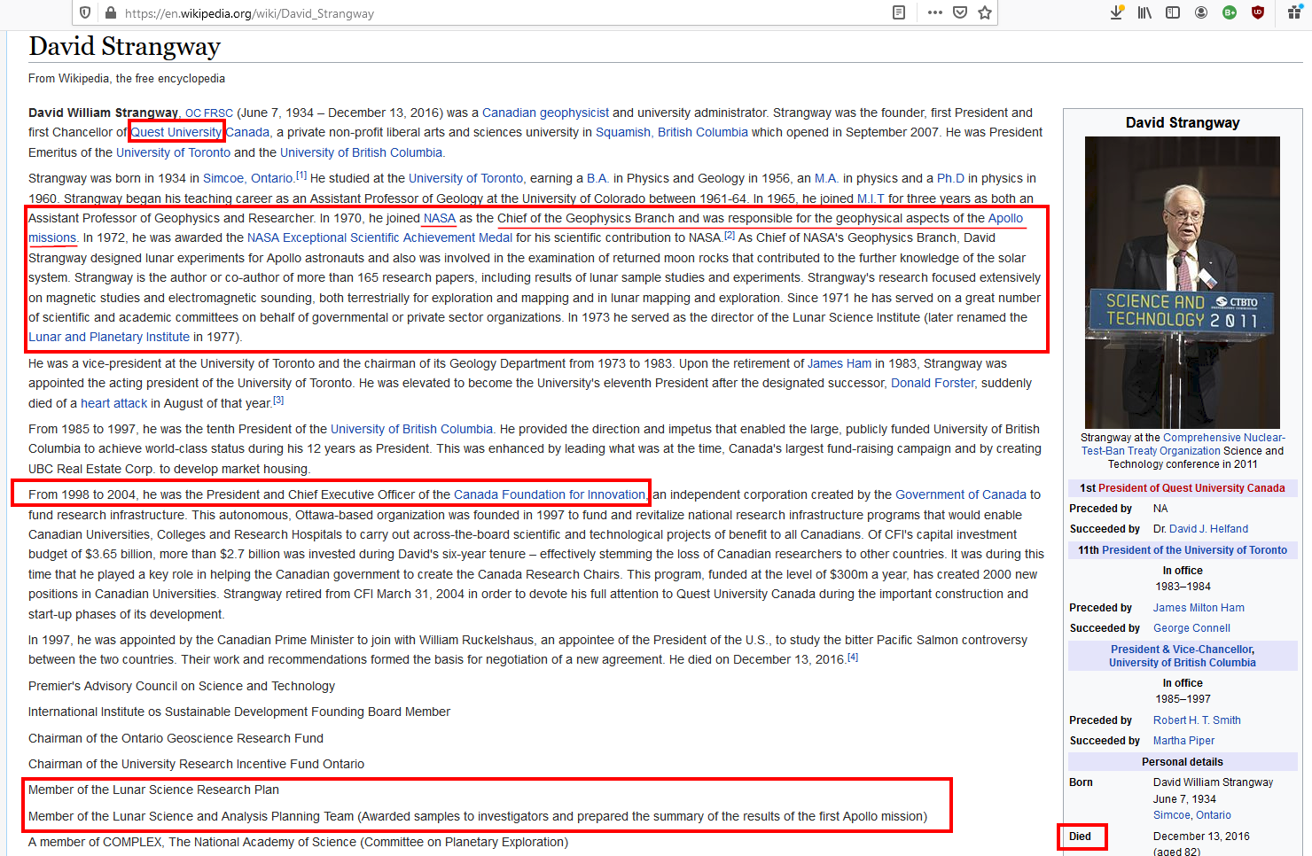Open the FRSC post-nominal link
Screen dimensions: 1312x856
click(219, 113)
